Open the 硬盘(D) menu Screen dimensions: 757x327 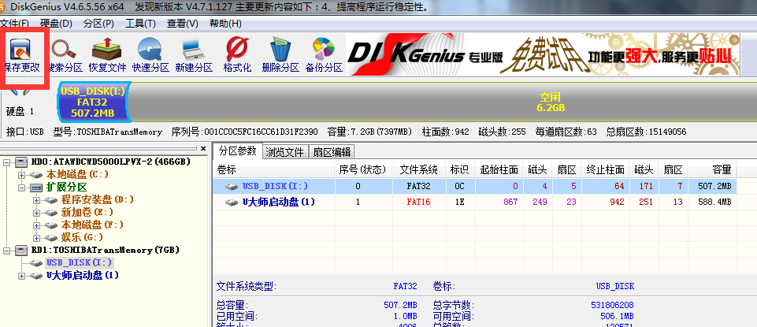[56, 23]
